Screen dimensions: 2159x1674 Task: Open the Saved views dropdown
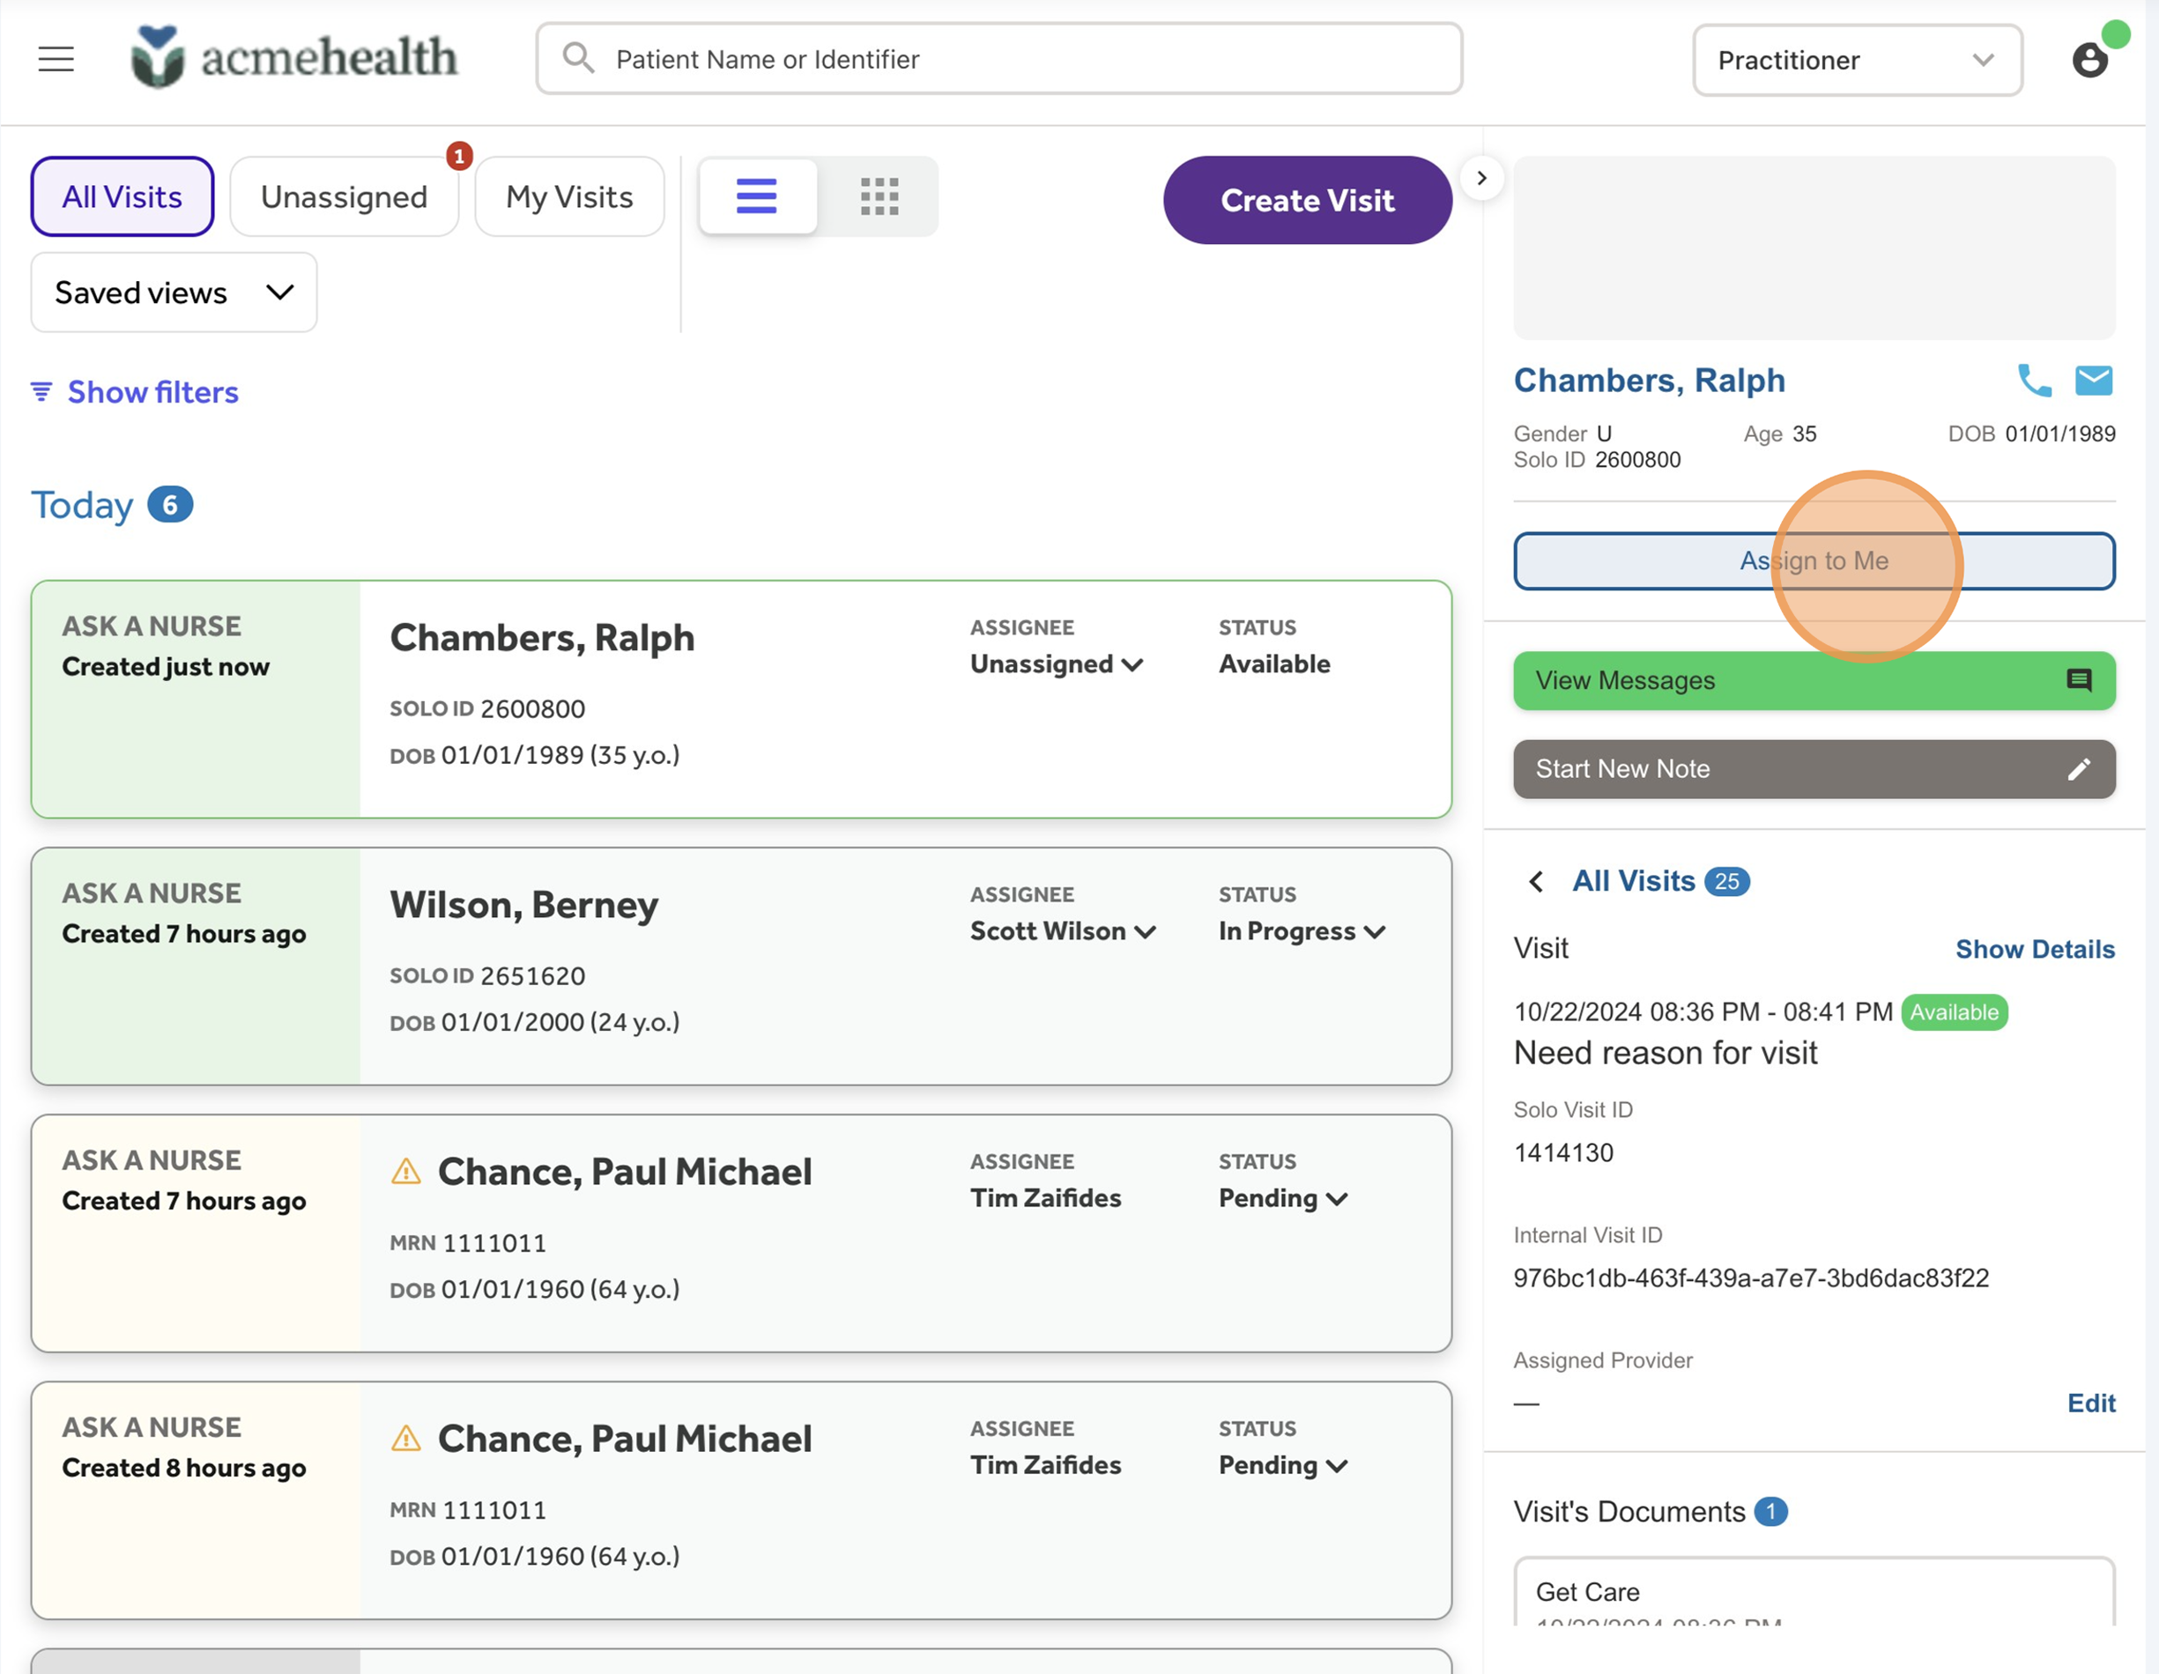pos(174,293)
